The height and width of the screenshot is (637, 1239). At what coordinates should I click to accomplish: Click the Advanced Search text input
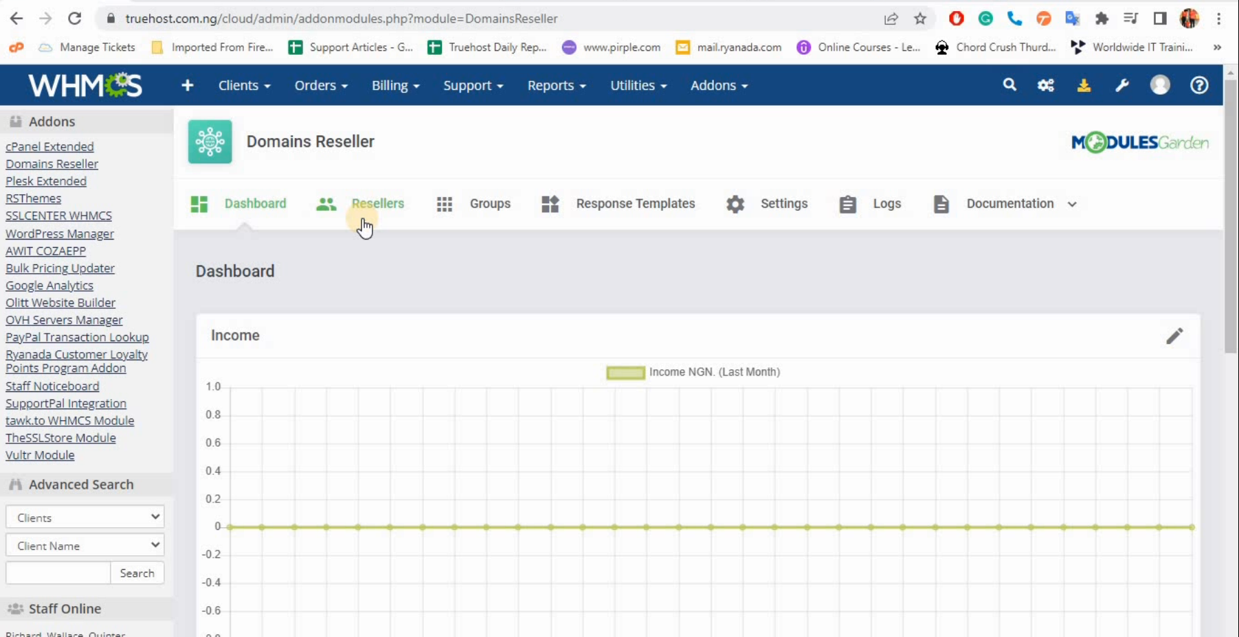coord(58,572)
